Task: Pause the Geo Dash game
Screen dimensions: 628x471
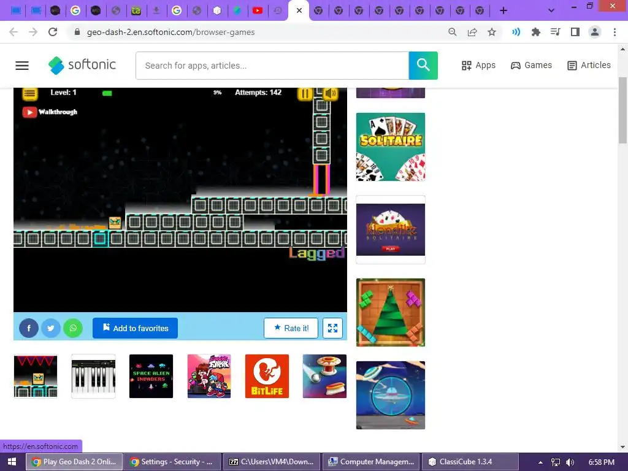Action: [x=304, y=94]
